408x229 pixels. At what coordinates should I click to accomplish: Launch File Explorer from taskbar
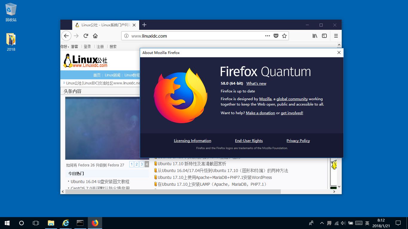[51, 223]
